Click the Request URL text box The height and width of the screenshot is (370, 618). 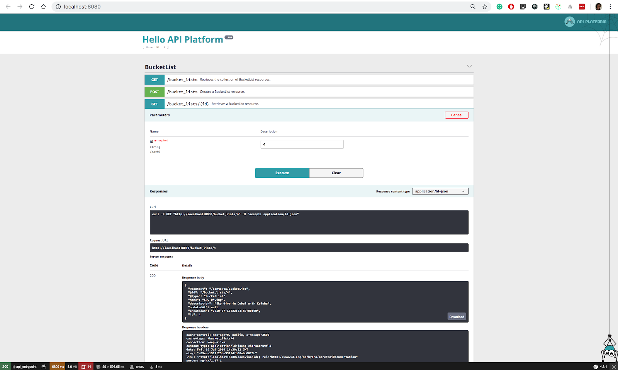[x=309, y=248]
